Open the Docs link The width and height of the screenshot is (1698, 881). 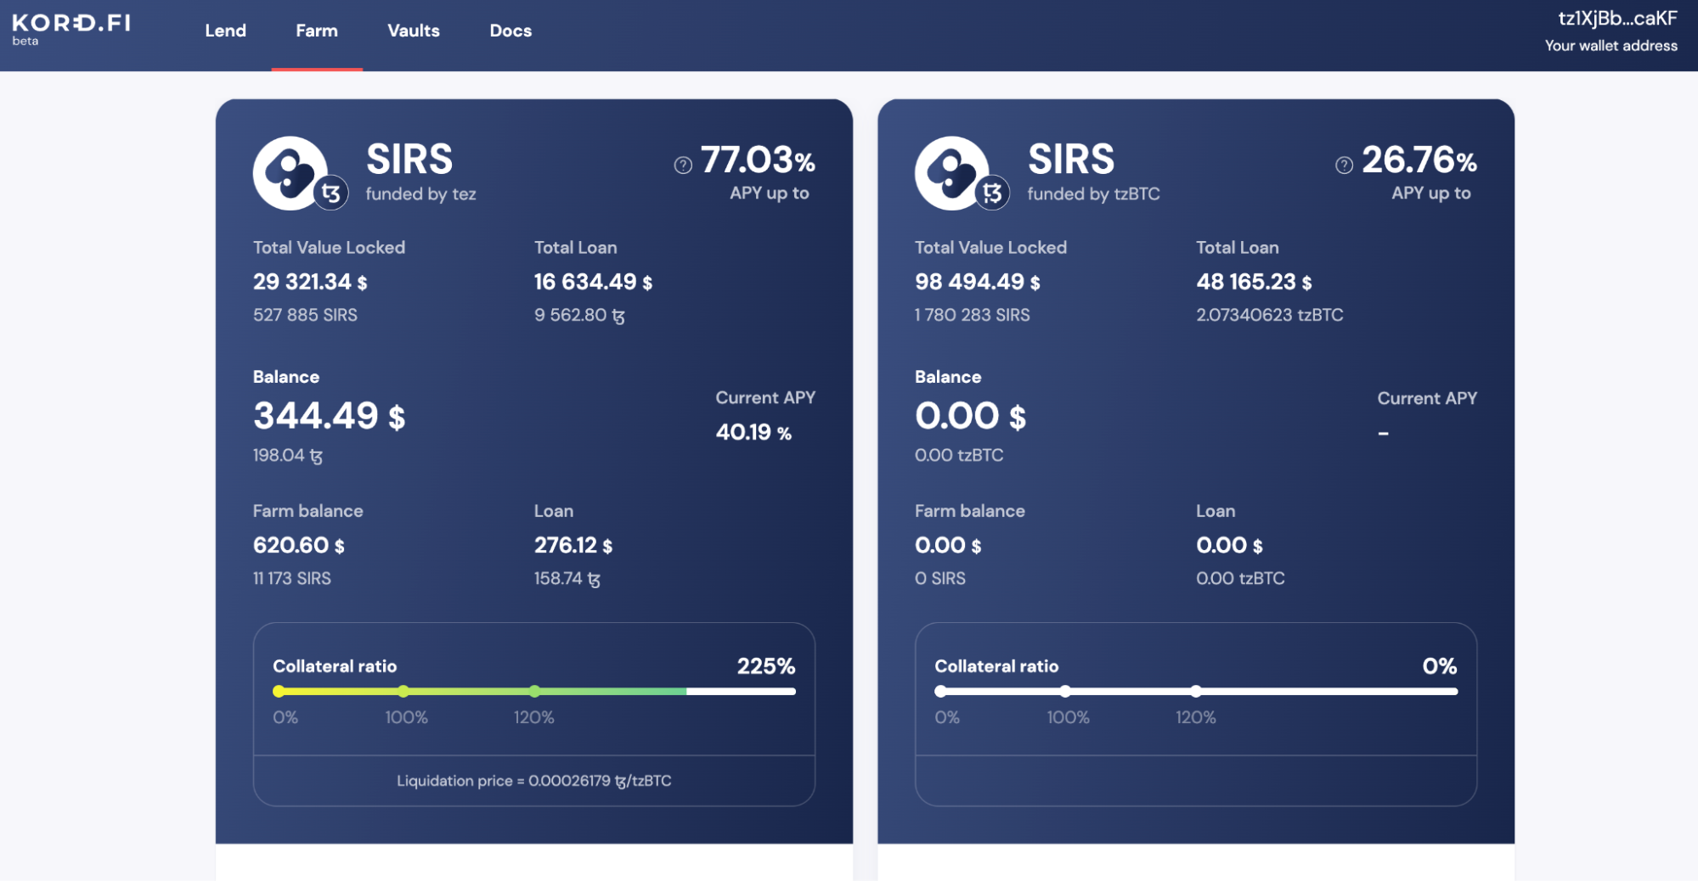(x=511, y=31)
